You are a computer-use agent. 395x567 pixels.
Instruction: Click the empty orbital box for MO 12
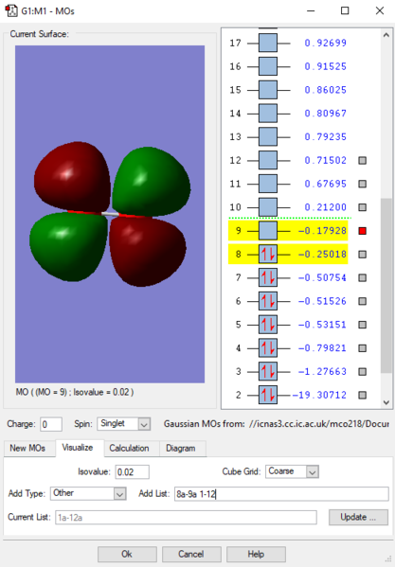(268, 160)
